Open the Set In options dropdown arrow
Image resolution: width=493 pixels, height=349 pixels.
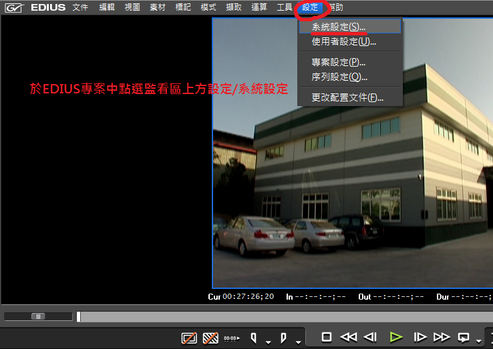pos(268,342)
